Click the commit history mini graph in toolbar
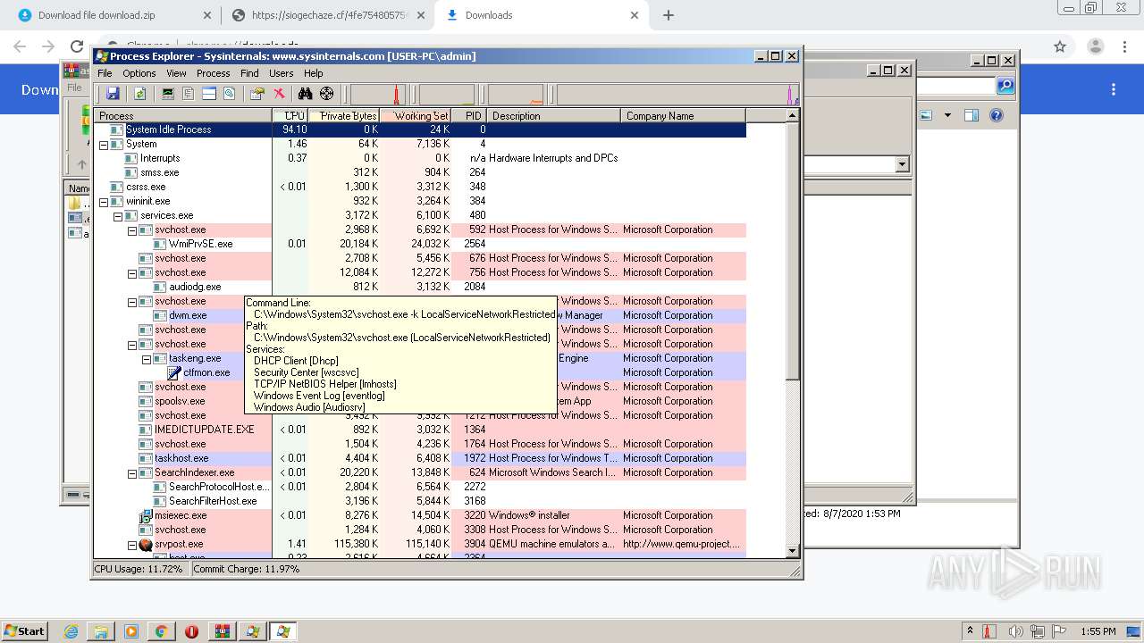The image size is (1144, 643). point(447,94)
